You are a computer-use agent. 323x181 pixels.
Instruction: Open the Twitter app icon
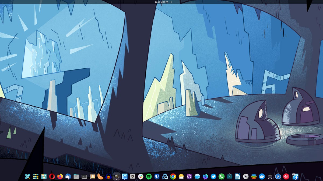(x=213, y=176)
